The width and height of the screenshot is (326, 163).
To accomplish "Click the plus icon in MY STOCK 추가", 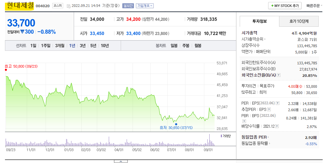I will pos(272,6).
